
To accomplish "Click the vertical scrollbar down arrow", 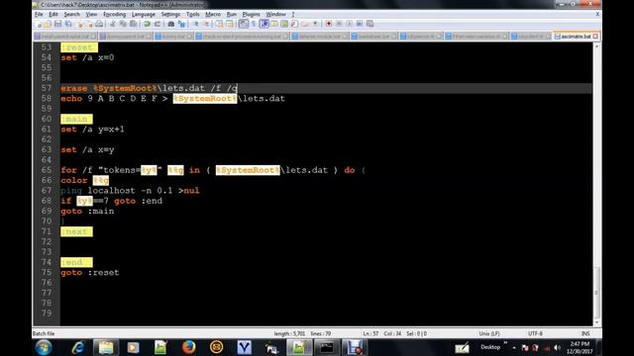I will point(596,322).
